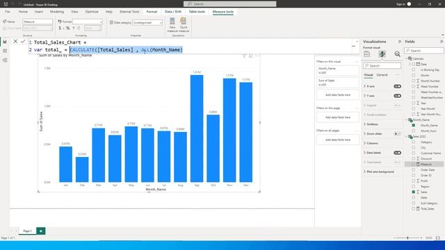Check the Profit field checkbox
The height and width of the screenshot is (250, 445).
(414, 181)
